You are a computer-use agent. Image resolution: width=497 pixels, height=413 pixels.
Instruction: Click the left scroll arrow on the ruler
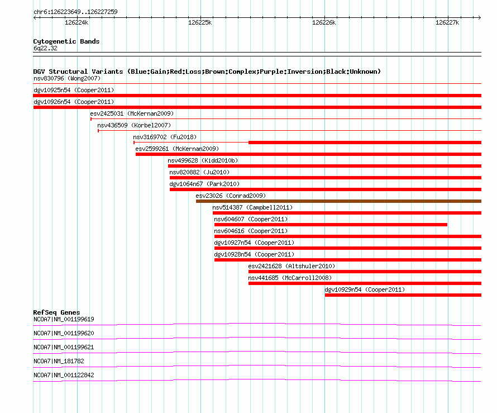click(35, 18)
